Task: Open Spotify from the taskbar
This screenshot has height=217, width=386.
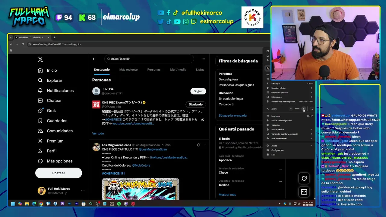Action: click(x=119, y=204)
